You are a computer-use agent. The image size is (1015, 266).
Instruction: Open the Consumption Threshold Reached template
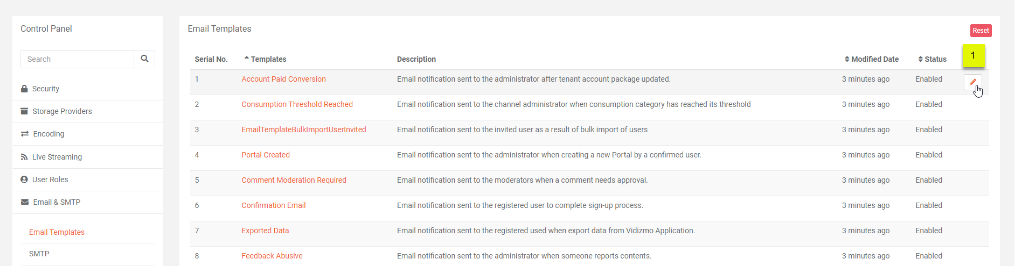click(297, 104)
